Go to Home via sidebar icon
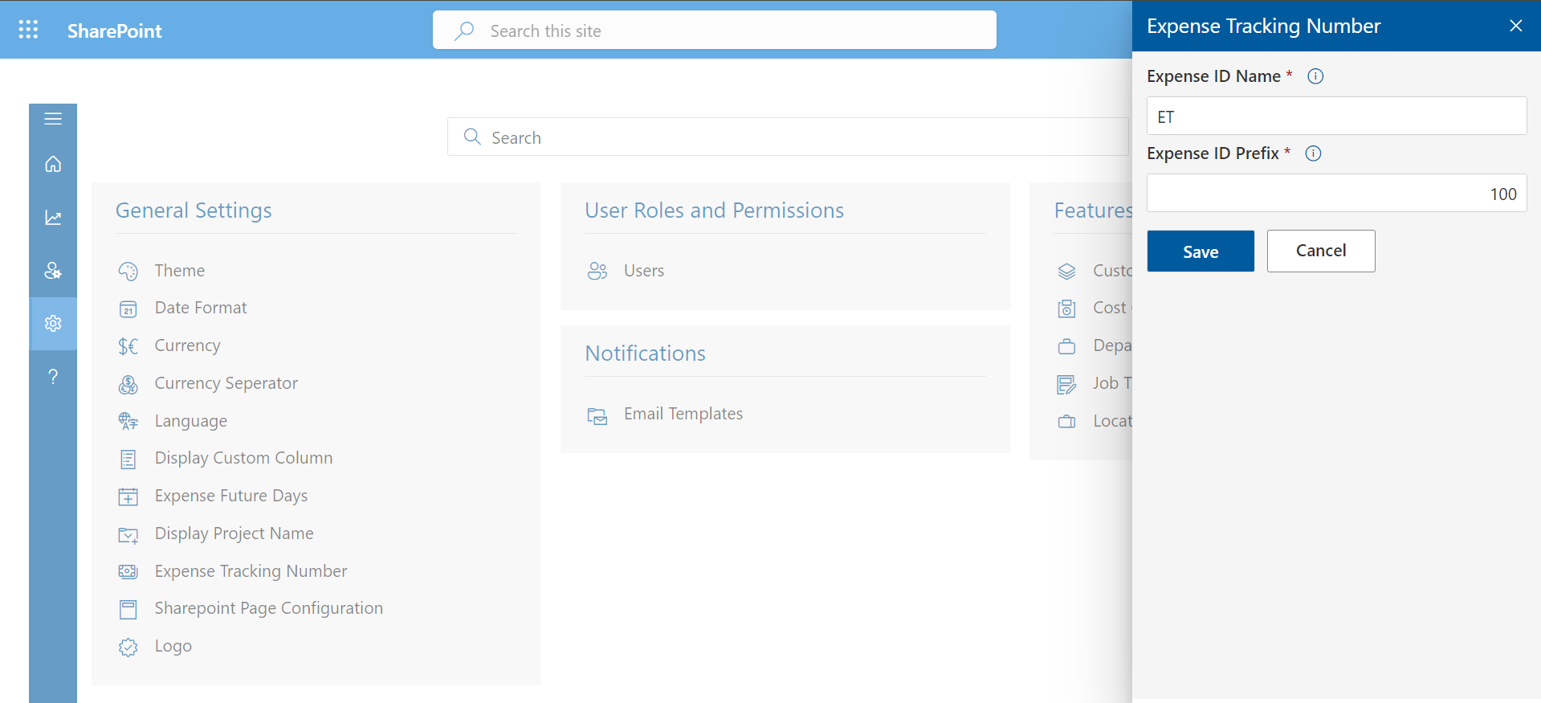Screen dimensions: 1541x703 [53, 164]
